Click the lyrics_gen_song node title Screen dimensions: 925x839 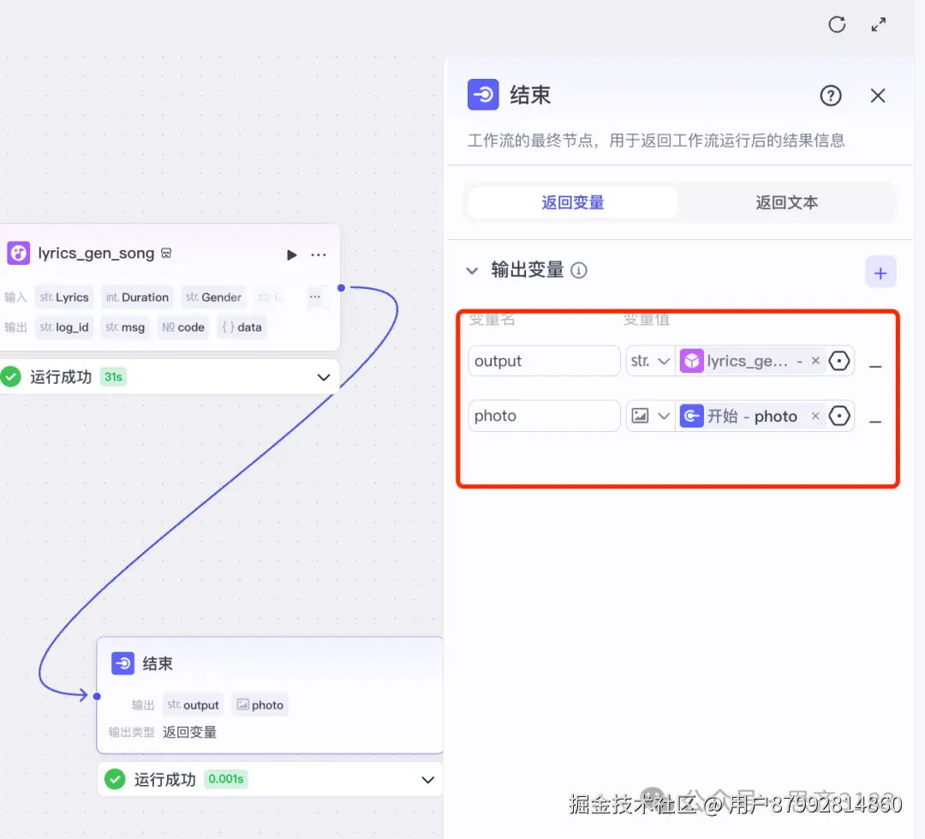point(96,254)
